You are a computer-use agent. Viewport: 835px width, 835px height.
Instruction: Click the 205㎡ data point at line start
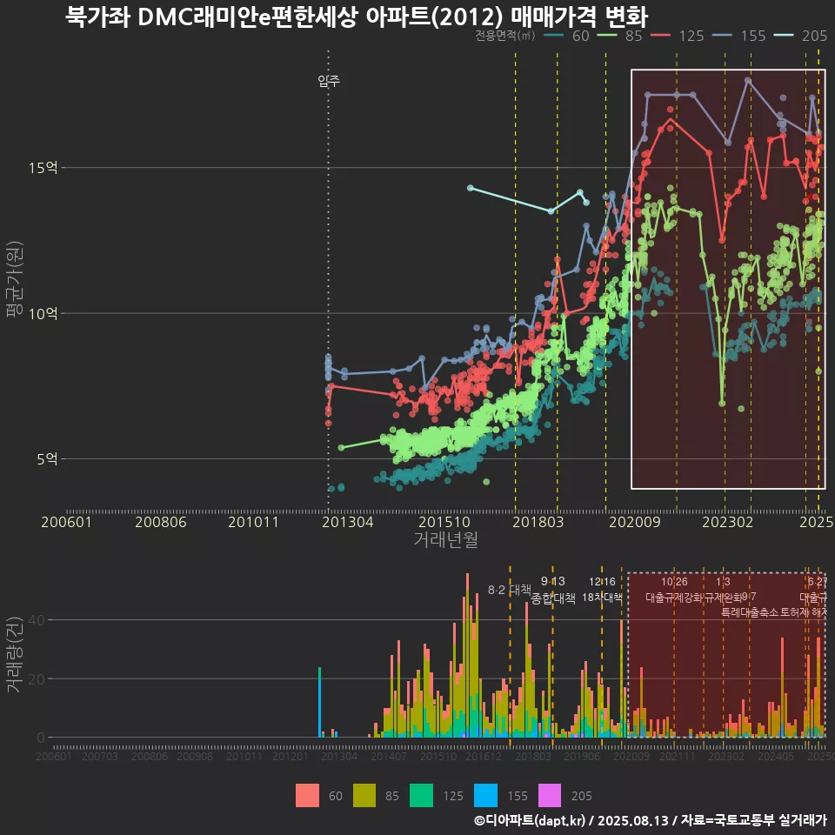471,188
